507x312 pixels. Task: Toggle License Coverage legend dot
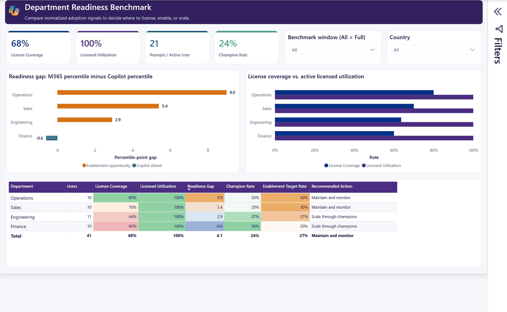(326, 166)
